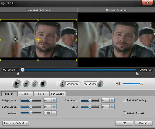Screen dimensions: 155x129
Task: Click the Contrast slider knob
Action: (90, 101)
